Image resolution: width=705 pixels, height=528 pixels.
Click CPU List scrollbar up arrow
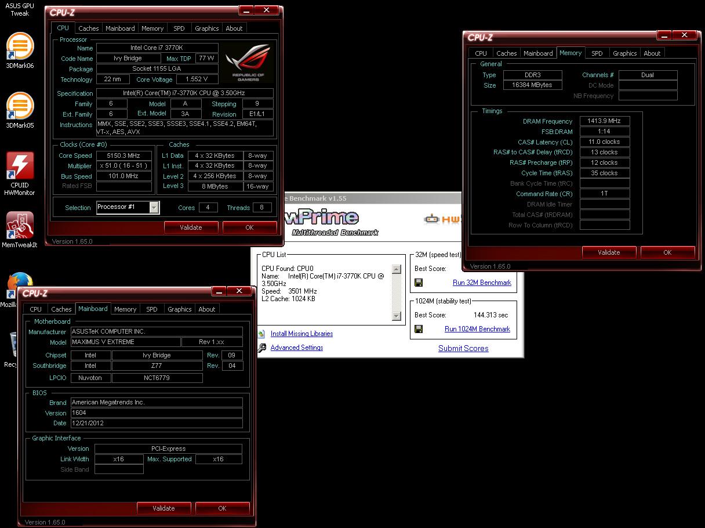pyautogui.click(x=397, y=269)
